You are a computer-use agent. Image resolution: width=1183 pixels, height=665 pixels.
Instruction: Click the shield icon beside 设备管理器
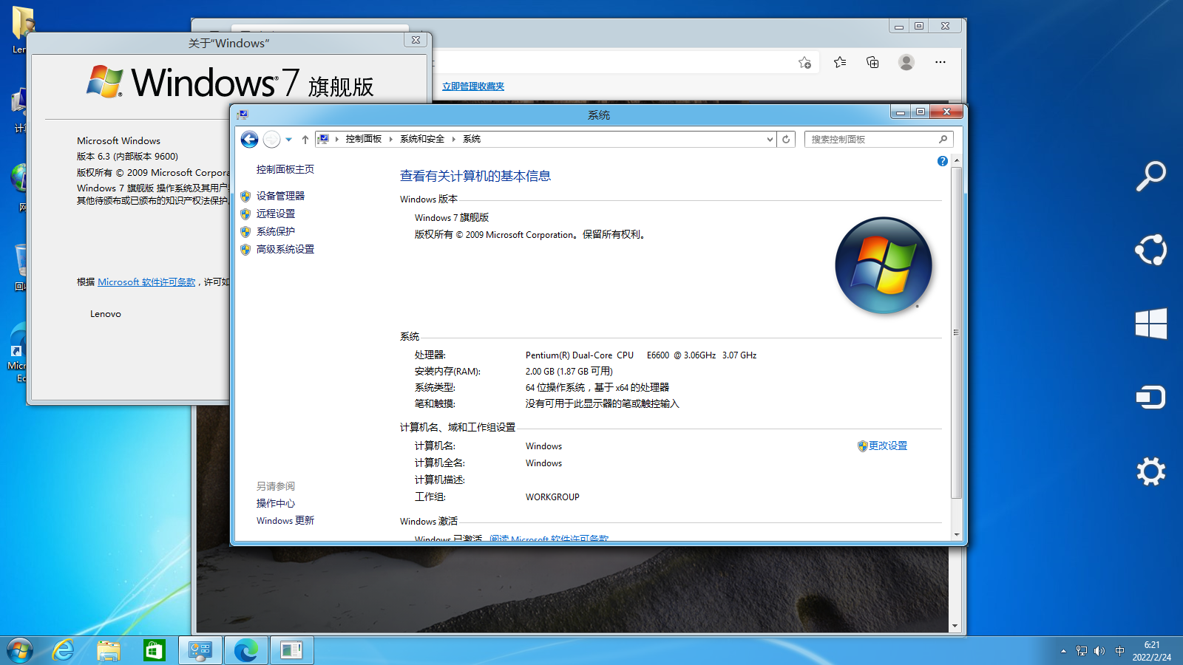click(x=245, y=197)
